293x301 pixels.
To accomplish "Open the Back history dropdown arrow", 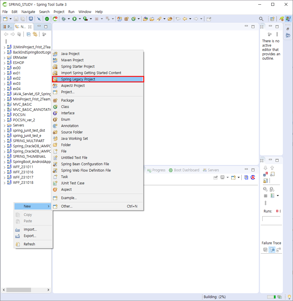I will (190, 19).
